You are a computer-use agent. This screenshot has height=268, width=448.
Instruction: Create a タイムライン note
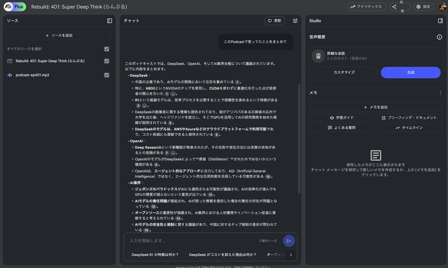pyautogui.click(x=410, y=128)
